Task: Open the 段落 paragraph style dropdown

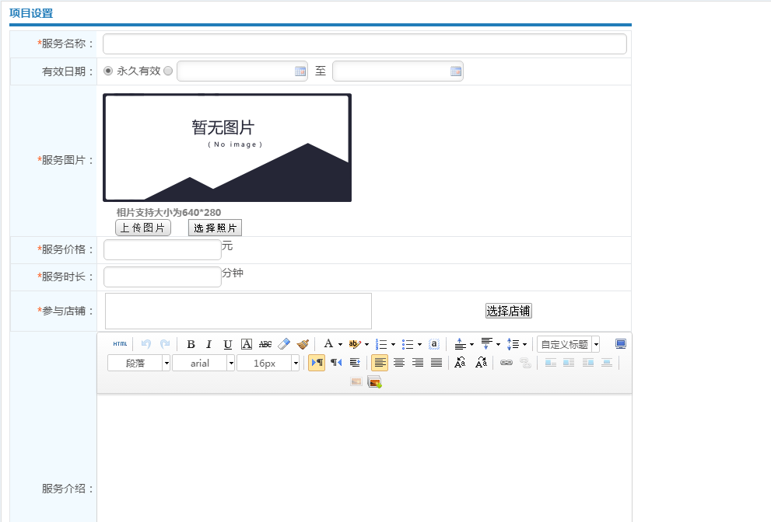Action: pyautogui.click(x=138, y=362)
